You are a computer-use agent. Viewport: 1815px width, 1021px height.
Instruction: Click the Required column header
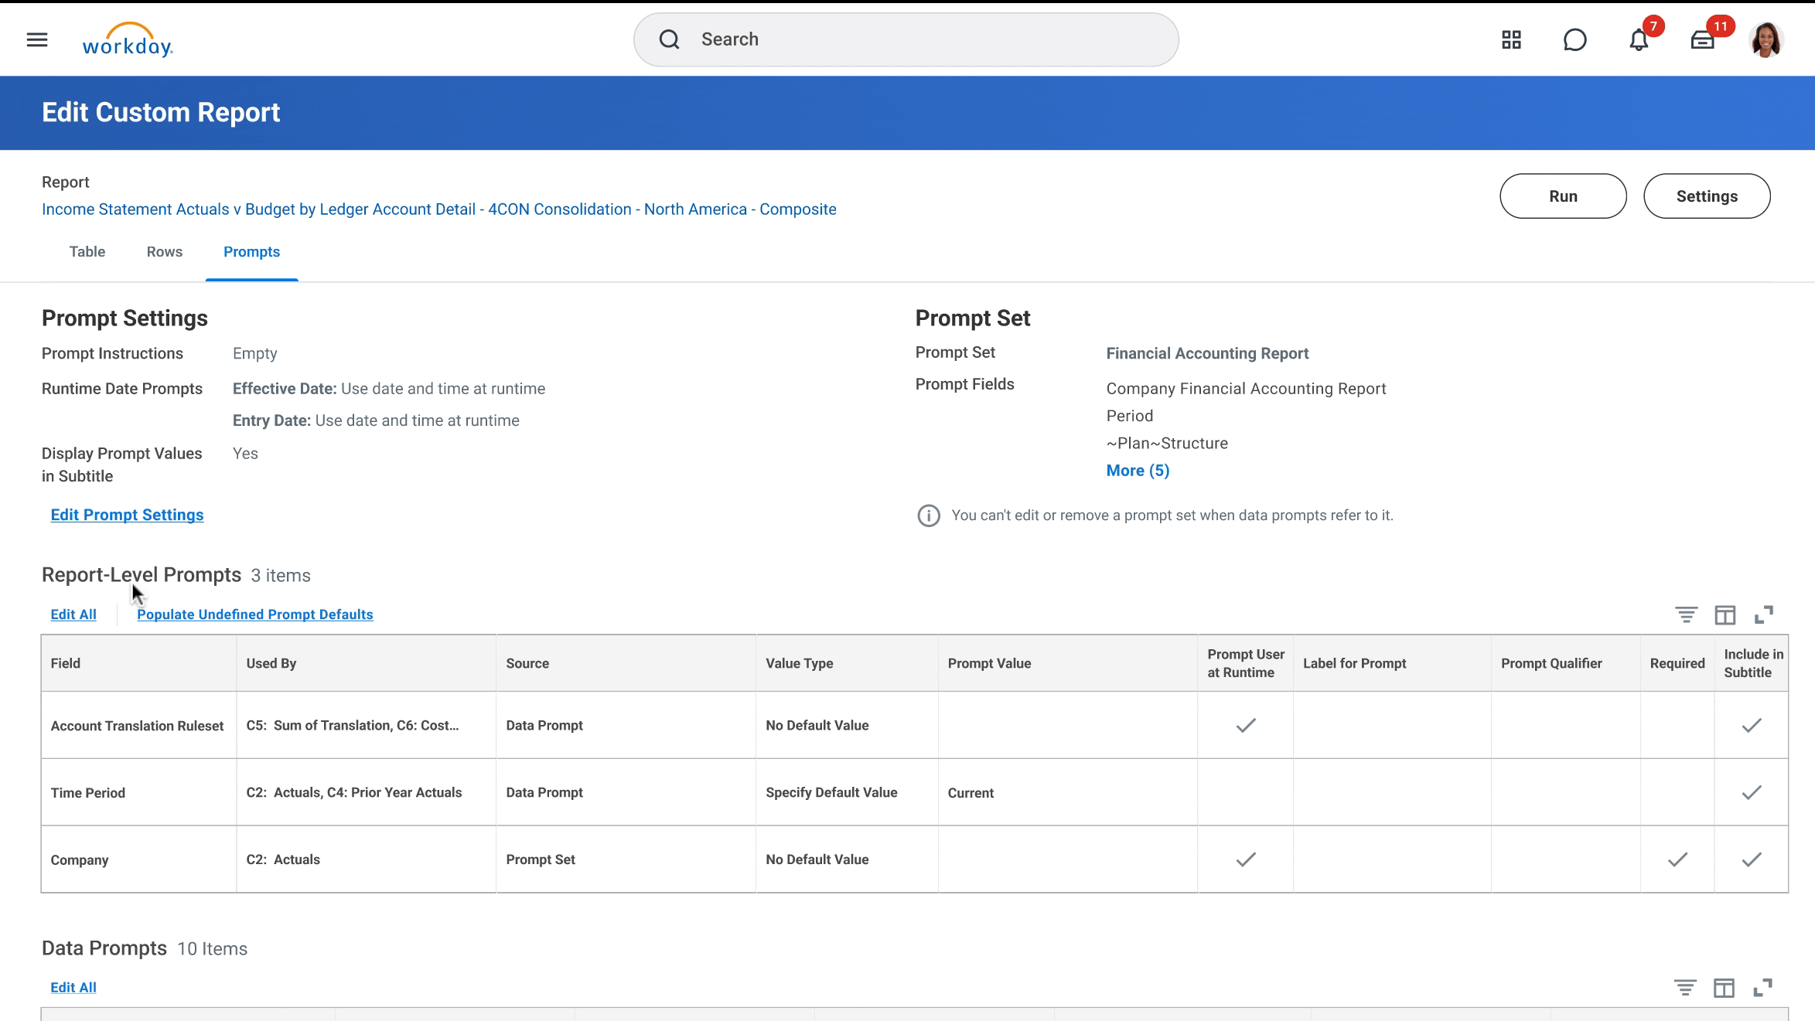pyautogui.click(x=1677, y=663)
